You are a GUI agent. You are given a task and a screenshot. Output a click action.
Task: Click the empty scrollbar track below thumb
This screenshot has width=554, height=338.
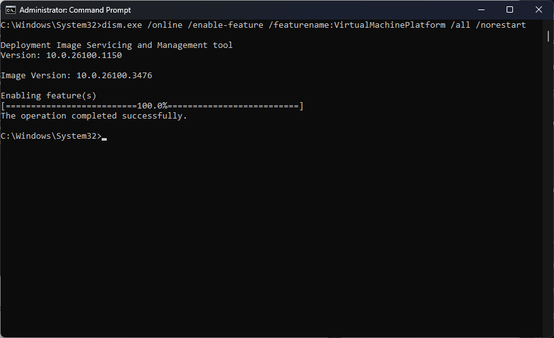pyautogui.click(x=549, y=189)
